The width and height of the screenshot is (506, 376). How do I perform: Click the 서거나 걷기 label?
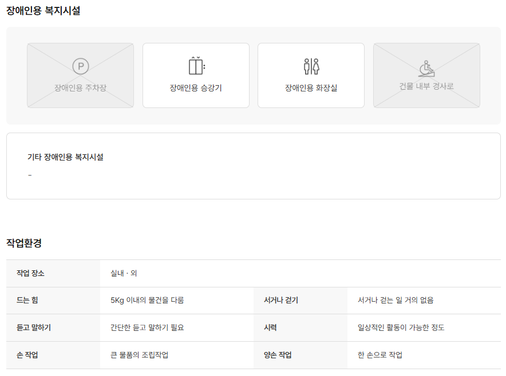point(281,300)
